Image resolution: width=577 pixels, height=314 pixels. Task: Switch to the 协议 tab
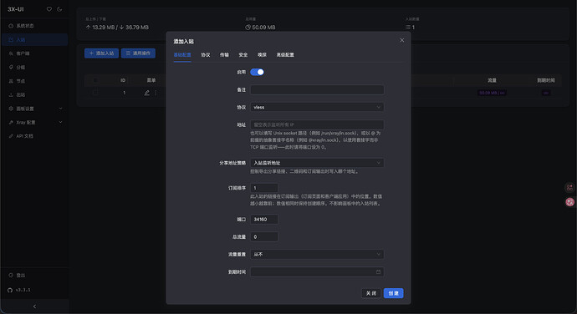206,55
